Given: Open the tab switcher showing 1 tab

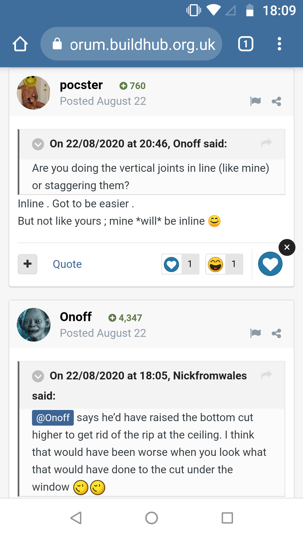Looking at the screenshot, I should (x=246, y=44).
